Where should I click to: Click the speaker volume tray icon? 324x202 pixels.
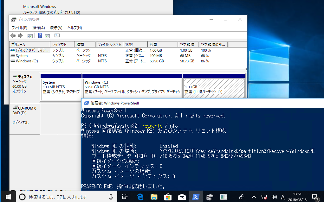[x=274, y=197]
